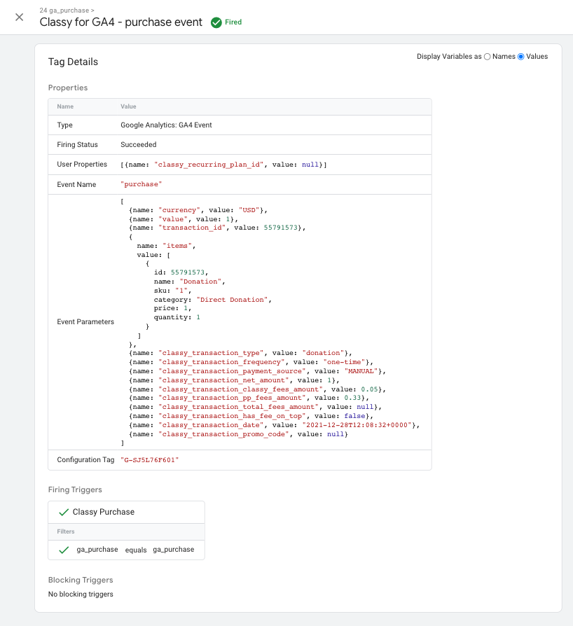The width and height of the screenshot is (573, 626).
Task: Click the 'Value' column header
Action: click(128, 106)
